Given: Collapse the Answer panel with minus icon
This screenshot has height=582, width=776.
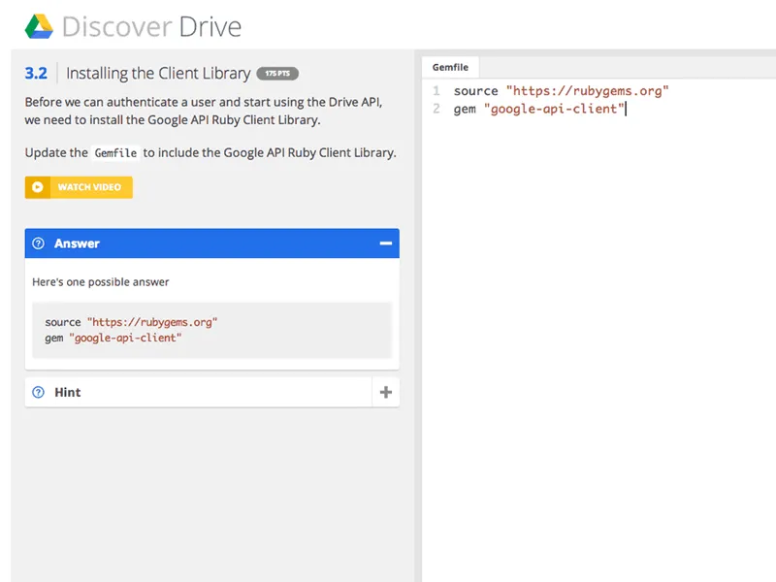Looking at the screenshot, I should coord(385,243).
